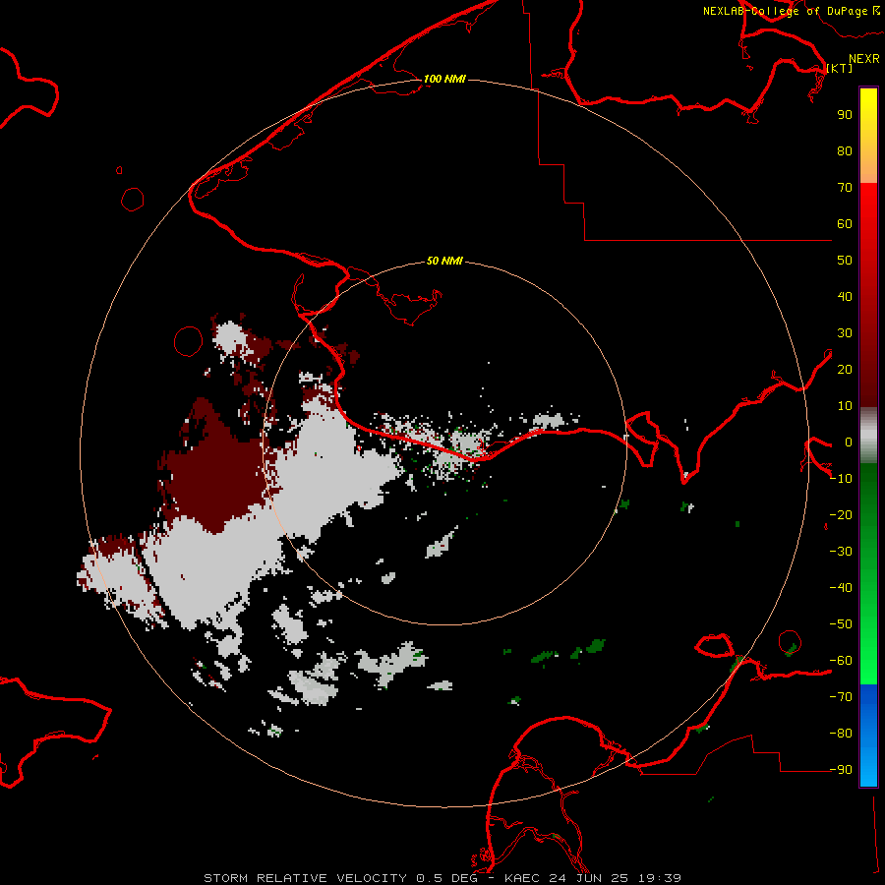Click the 19:39 timestamp in footer
This screenshot has height=885, width=885.
660,878
